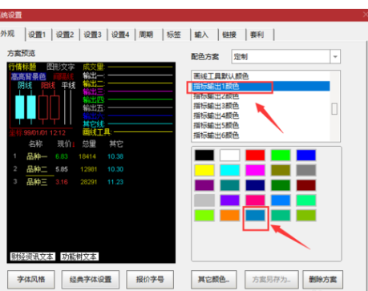Click 画线工具 label in preview
This screenshot has height=291, width=368.
(97, 131)
